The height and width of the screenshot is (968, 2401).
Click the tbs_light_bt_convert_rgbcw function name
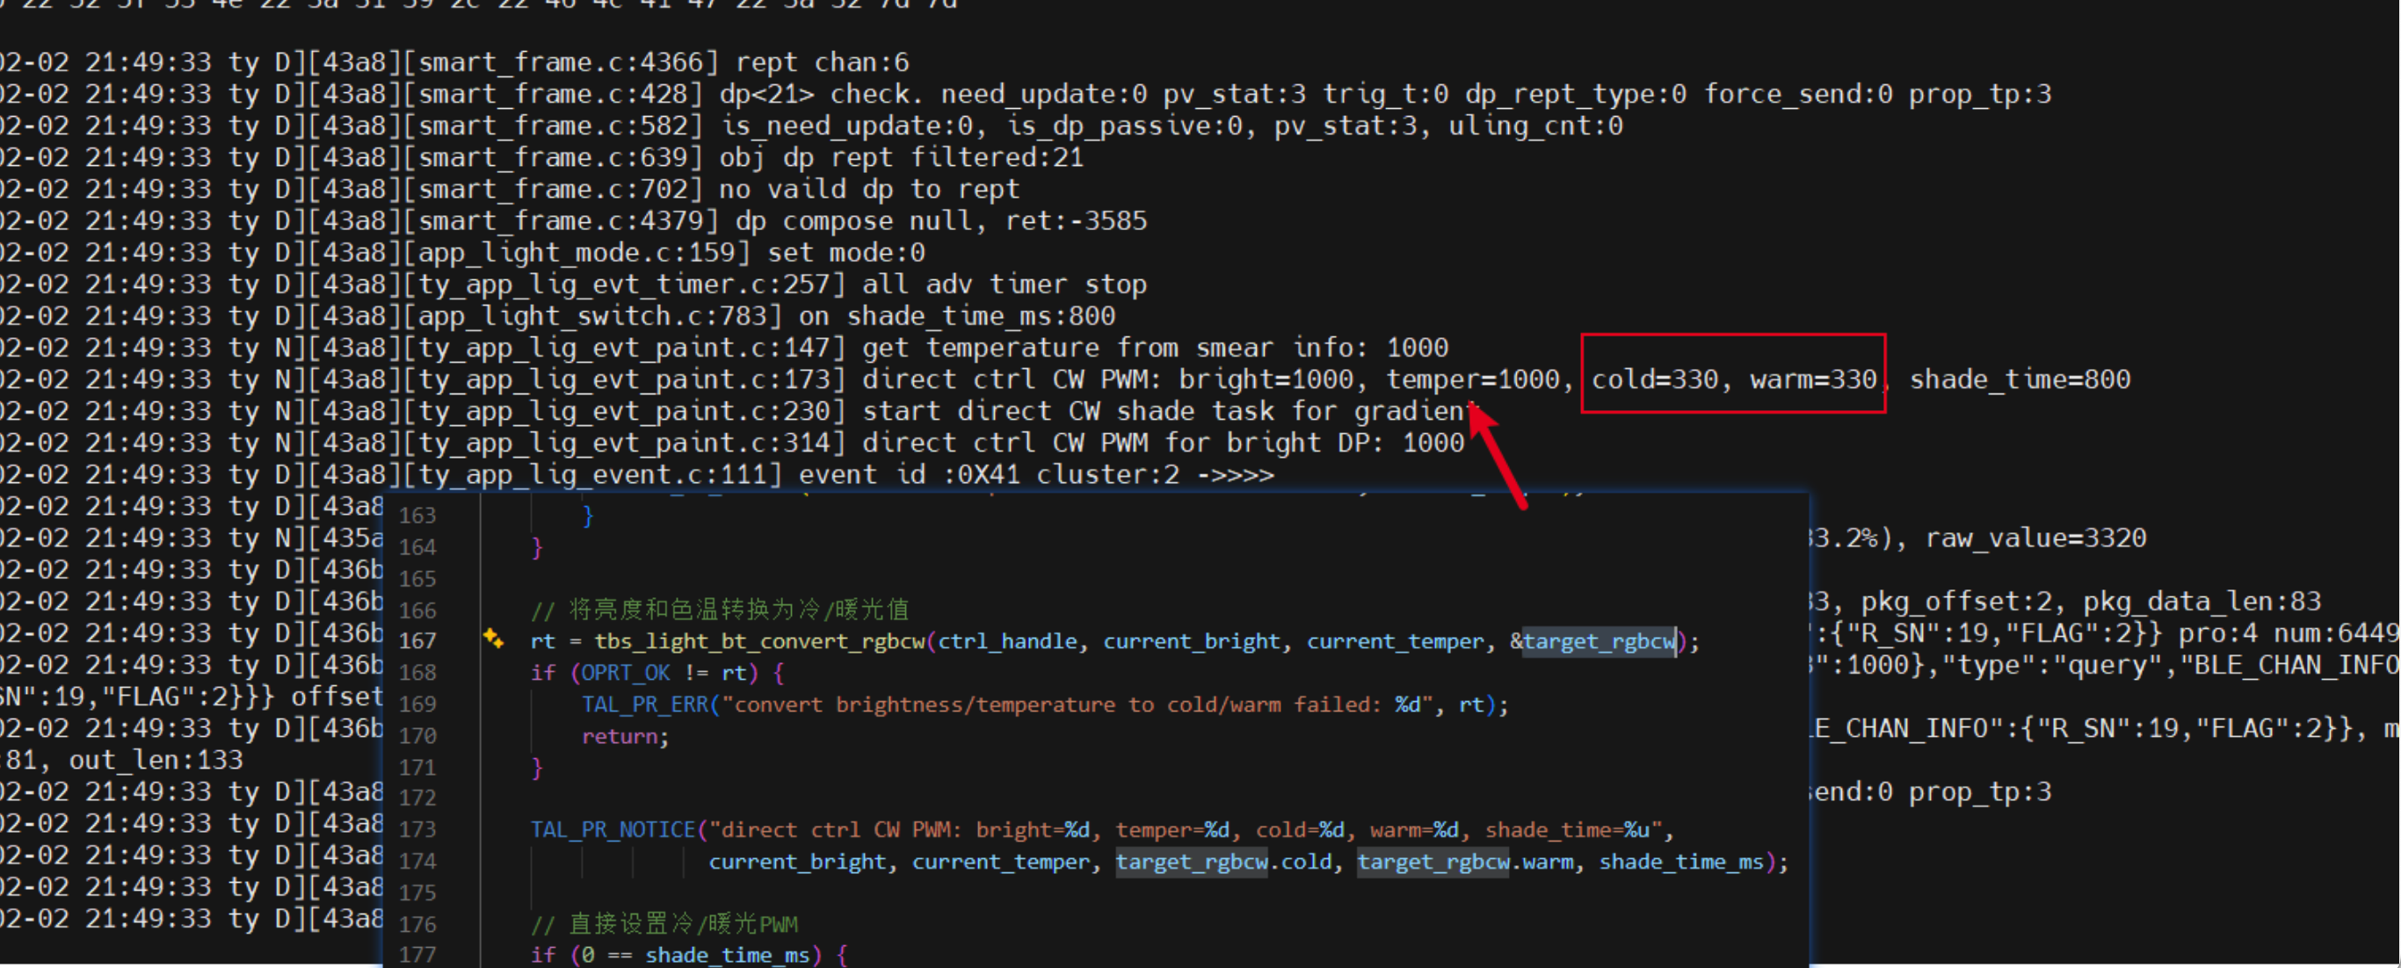(758, 641)
